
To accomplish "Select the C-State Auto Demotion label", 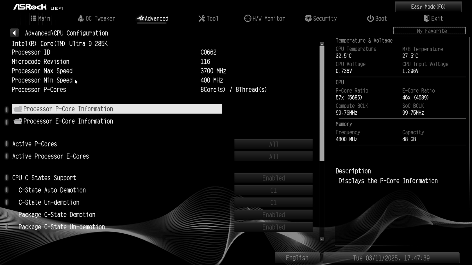I will (52, 190).
